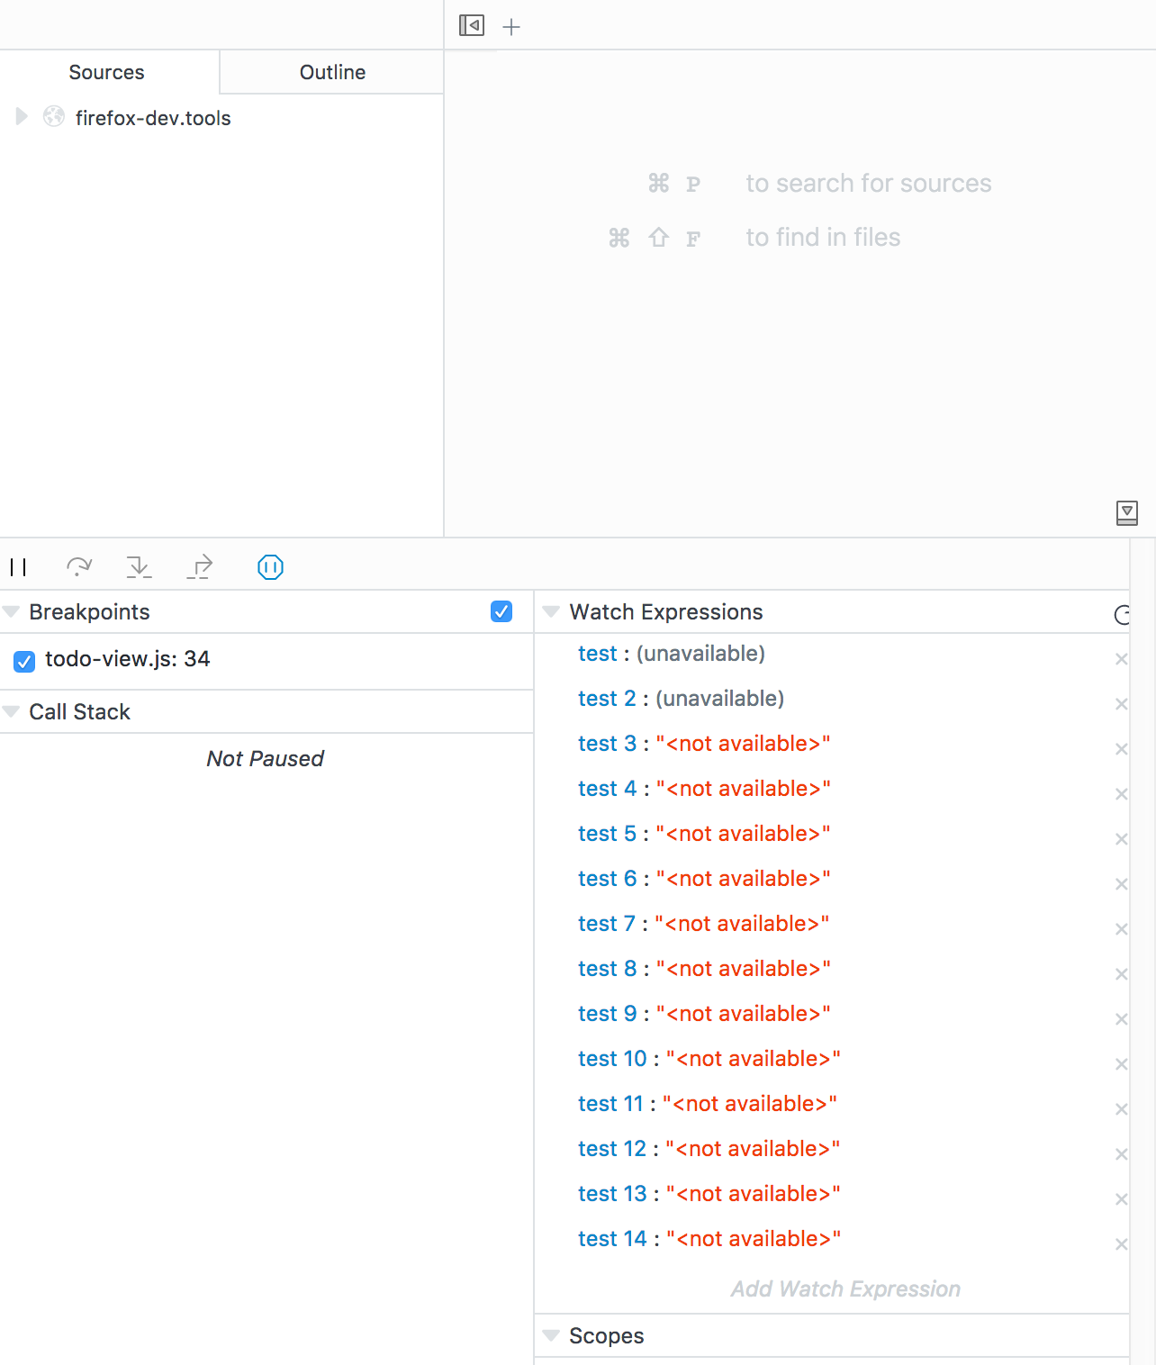The height and width of the screenshot is (1365, 1156).
Task: Toggle the bottom pane collapse icon in the editor
Action: (x=1126, y=512)
